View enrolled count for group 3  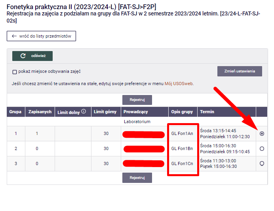pos(37,163)
